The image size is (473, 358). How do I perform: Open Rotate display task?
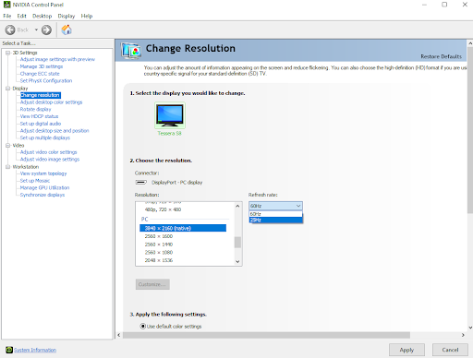(x=35, y=109)
